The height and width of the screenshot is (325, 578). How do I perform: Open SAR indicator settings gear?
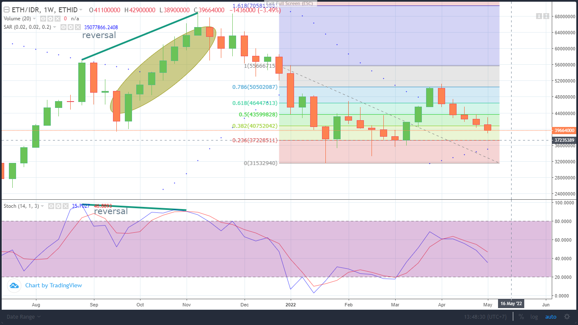(71, 27)
